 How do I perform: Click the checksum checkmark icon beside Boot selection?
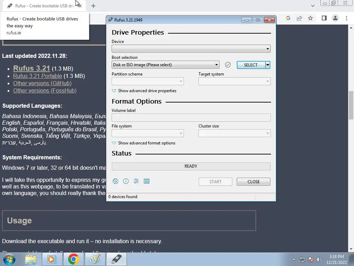click(x=228, y=65)
